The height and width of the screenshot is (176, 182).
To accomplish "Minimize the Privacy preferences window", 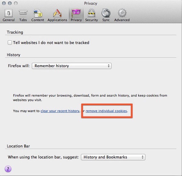I will 10,3.
